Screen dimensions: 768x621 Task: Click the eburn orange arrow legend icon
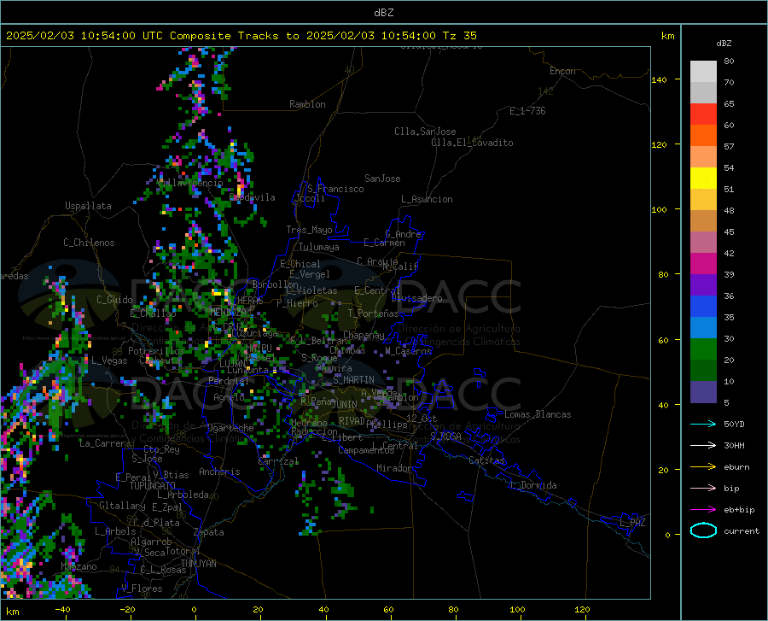(x=703, y=467)
